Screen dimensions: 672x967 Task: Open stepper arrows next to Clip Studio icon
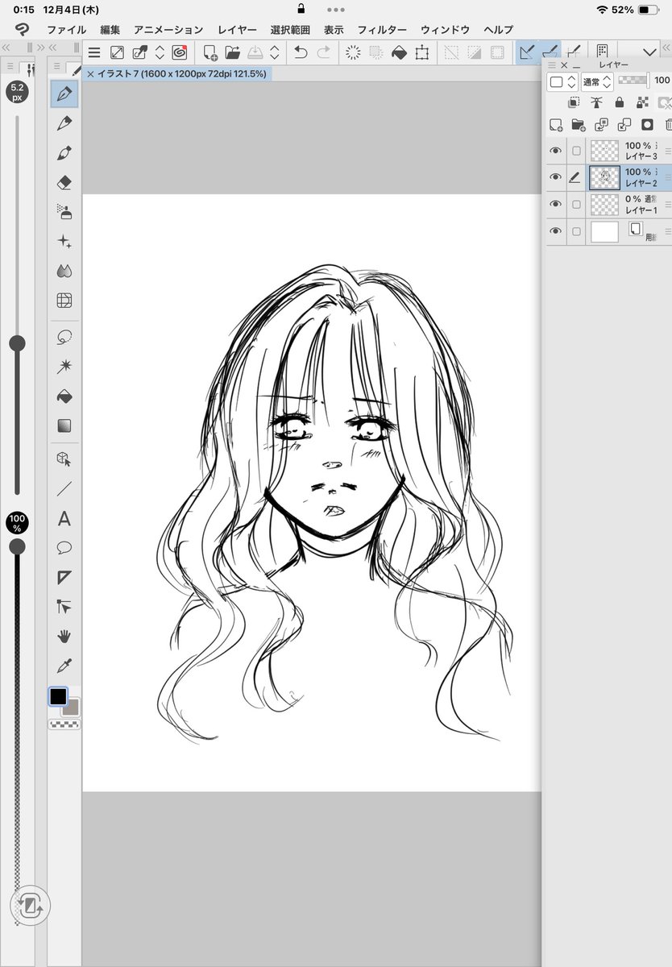pyautogui.click(x=159, y=53)
